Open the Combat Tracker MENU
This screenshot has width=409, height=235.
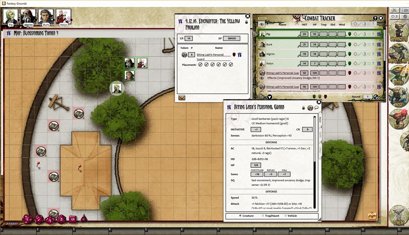click(x=262, y=18)
